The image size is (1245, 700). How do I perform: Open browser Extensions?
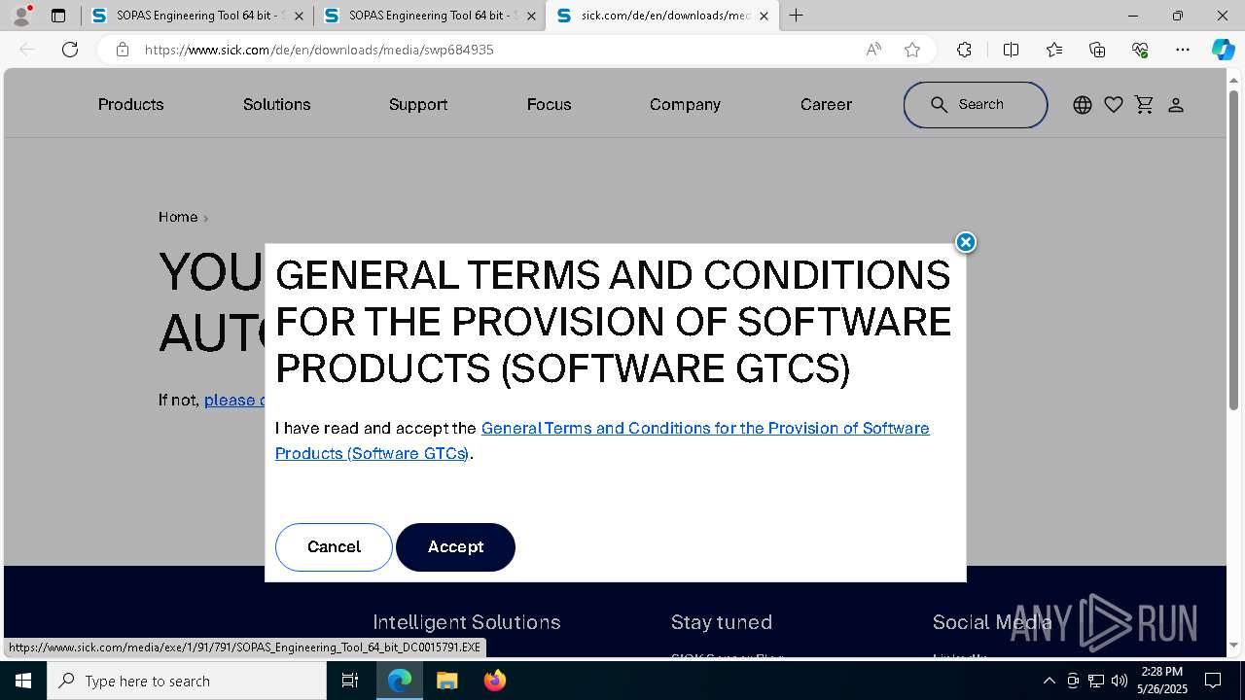pos(964,50)
